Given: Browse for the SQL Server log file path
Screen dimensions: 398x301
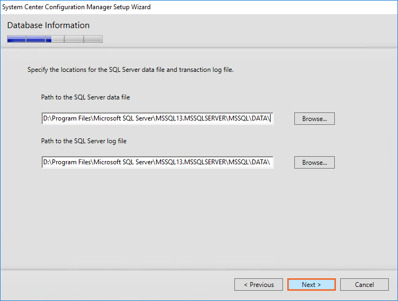Looking at the screenshot, I should [314, 163].
